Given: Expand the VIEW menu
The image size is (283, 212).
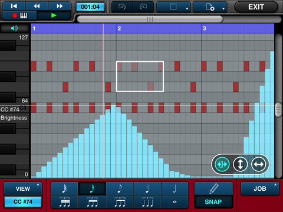Looking at the screenshot, I should click(x=23, y=188).
